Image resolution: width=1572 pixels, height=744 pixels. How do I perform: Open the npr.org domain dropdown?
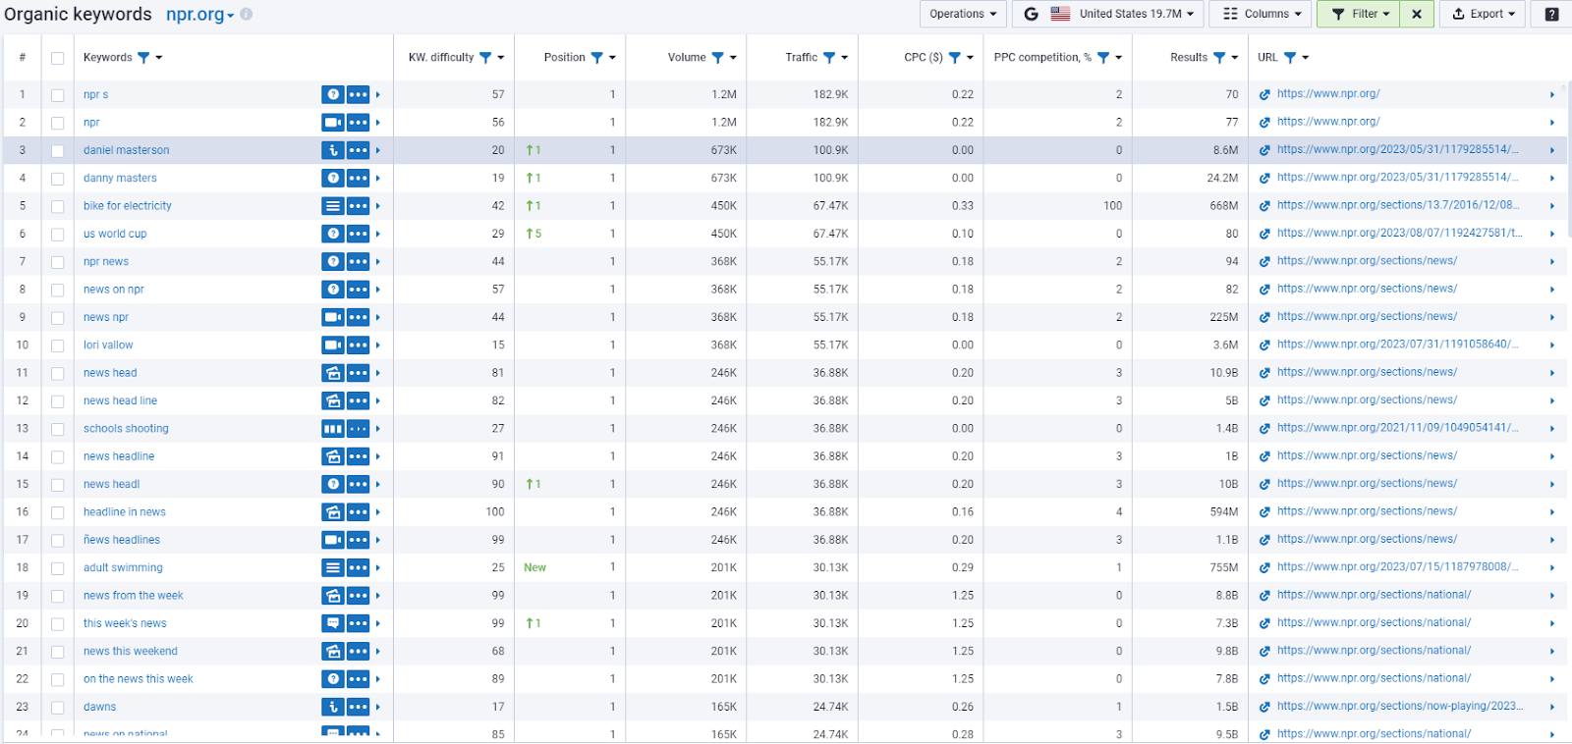point(199,15)
